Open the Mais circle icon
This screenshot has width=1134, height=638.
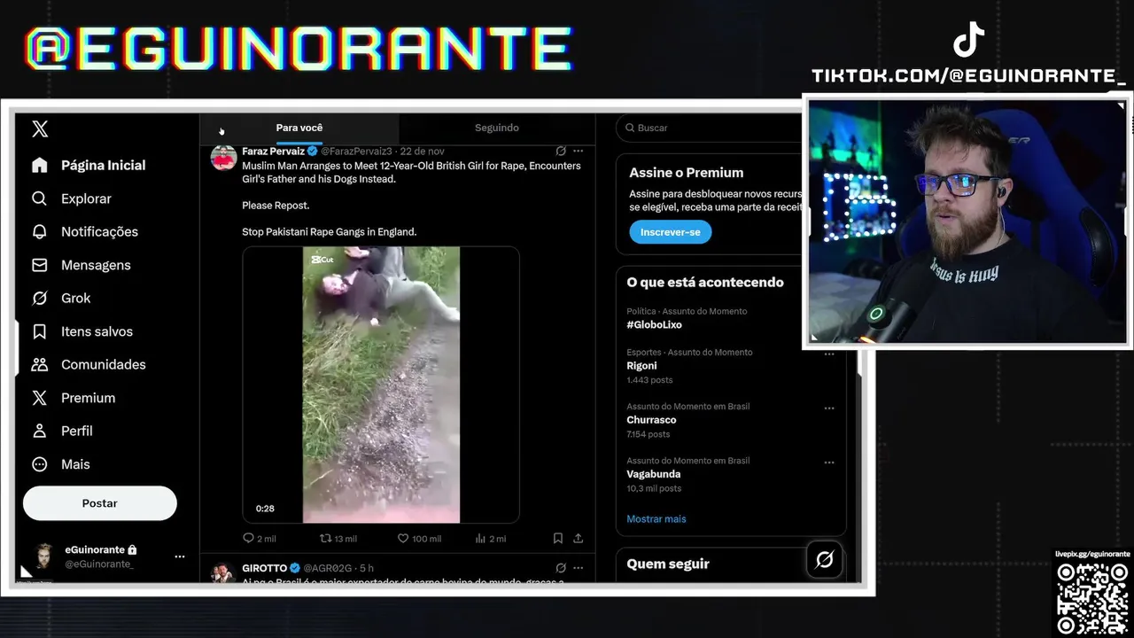[x=39, y=464]
